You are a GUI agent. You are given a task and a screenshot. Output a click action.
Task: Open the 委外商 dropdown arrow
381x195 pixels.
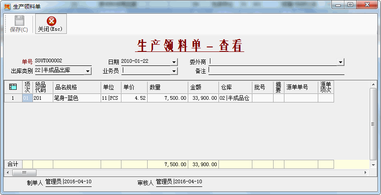[341, 62]
